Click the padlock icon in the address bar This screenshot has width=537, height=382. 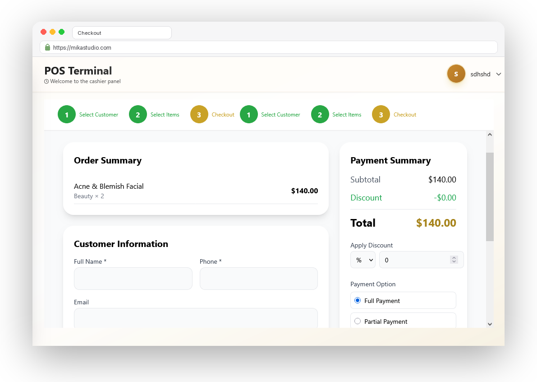pyautogui.click(x=48, y=47)
